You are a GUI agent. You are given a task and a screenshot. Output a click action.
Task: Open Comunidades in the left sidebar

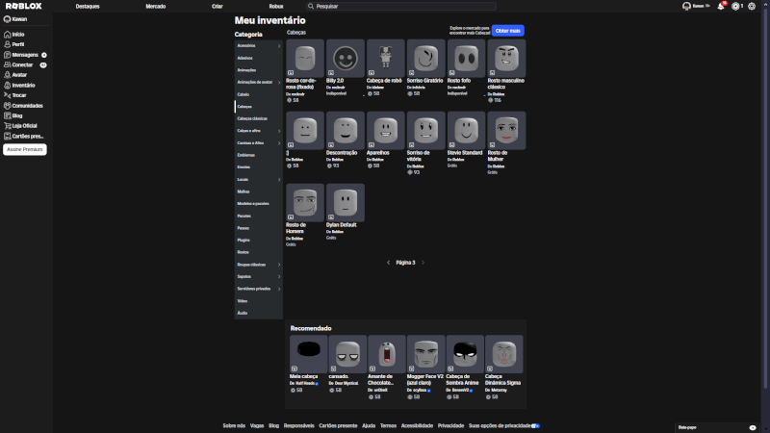pyautogui.click(x=23, y=106)
